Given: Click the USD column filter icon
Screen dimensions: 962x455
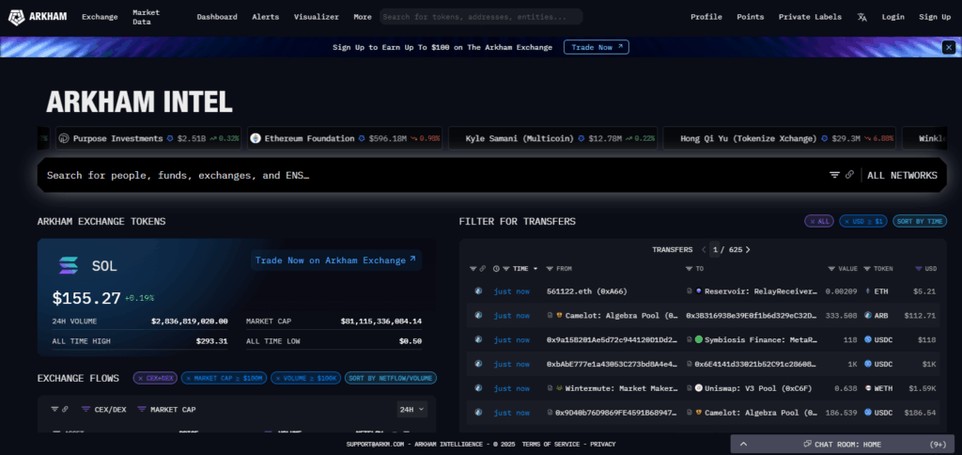Looking at the screenshot, I should click(x=918, y=269).
